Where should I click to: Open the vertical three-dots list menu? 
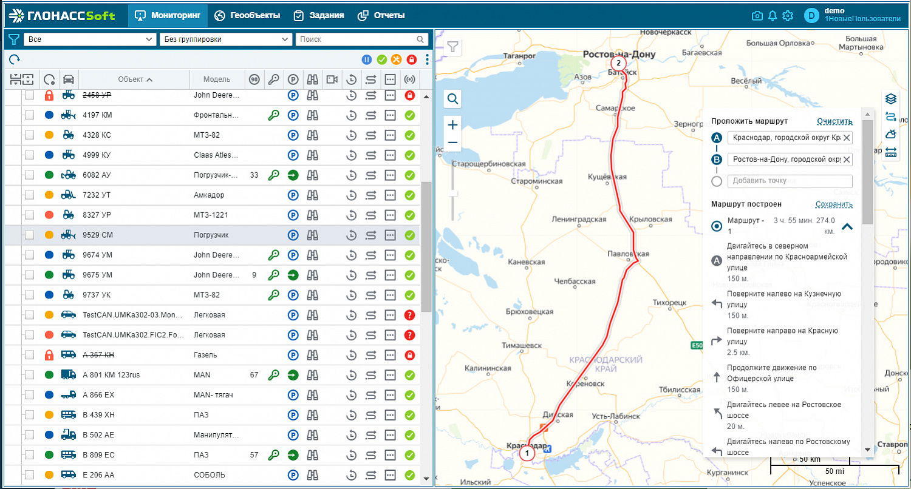[x=428, y=59]
